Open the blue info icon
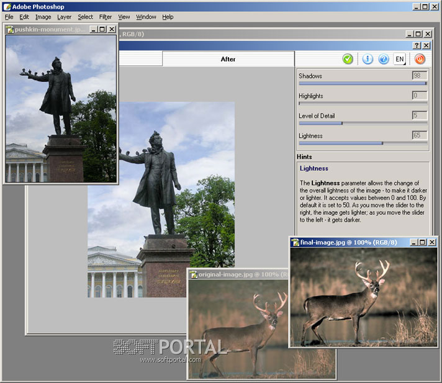This screenshot has height=383, width=442. click(x=368, y=59)
